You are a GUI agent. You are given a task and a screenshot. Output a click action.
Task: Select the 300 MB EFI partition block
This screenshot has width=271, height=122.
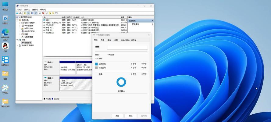pos(68,68)
